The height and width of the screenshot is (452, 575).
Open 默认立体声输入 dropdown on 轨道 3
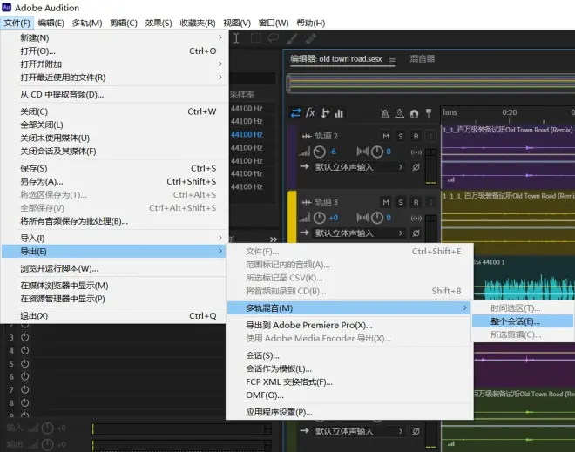pyautogui.click(x=359, y=233)
